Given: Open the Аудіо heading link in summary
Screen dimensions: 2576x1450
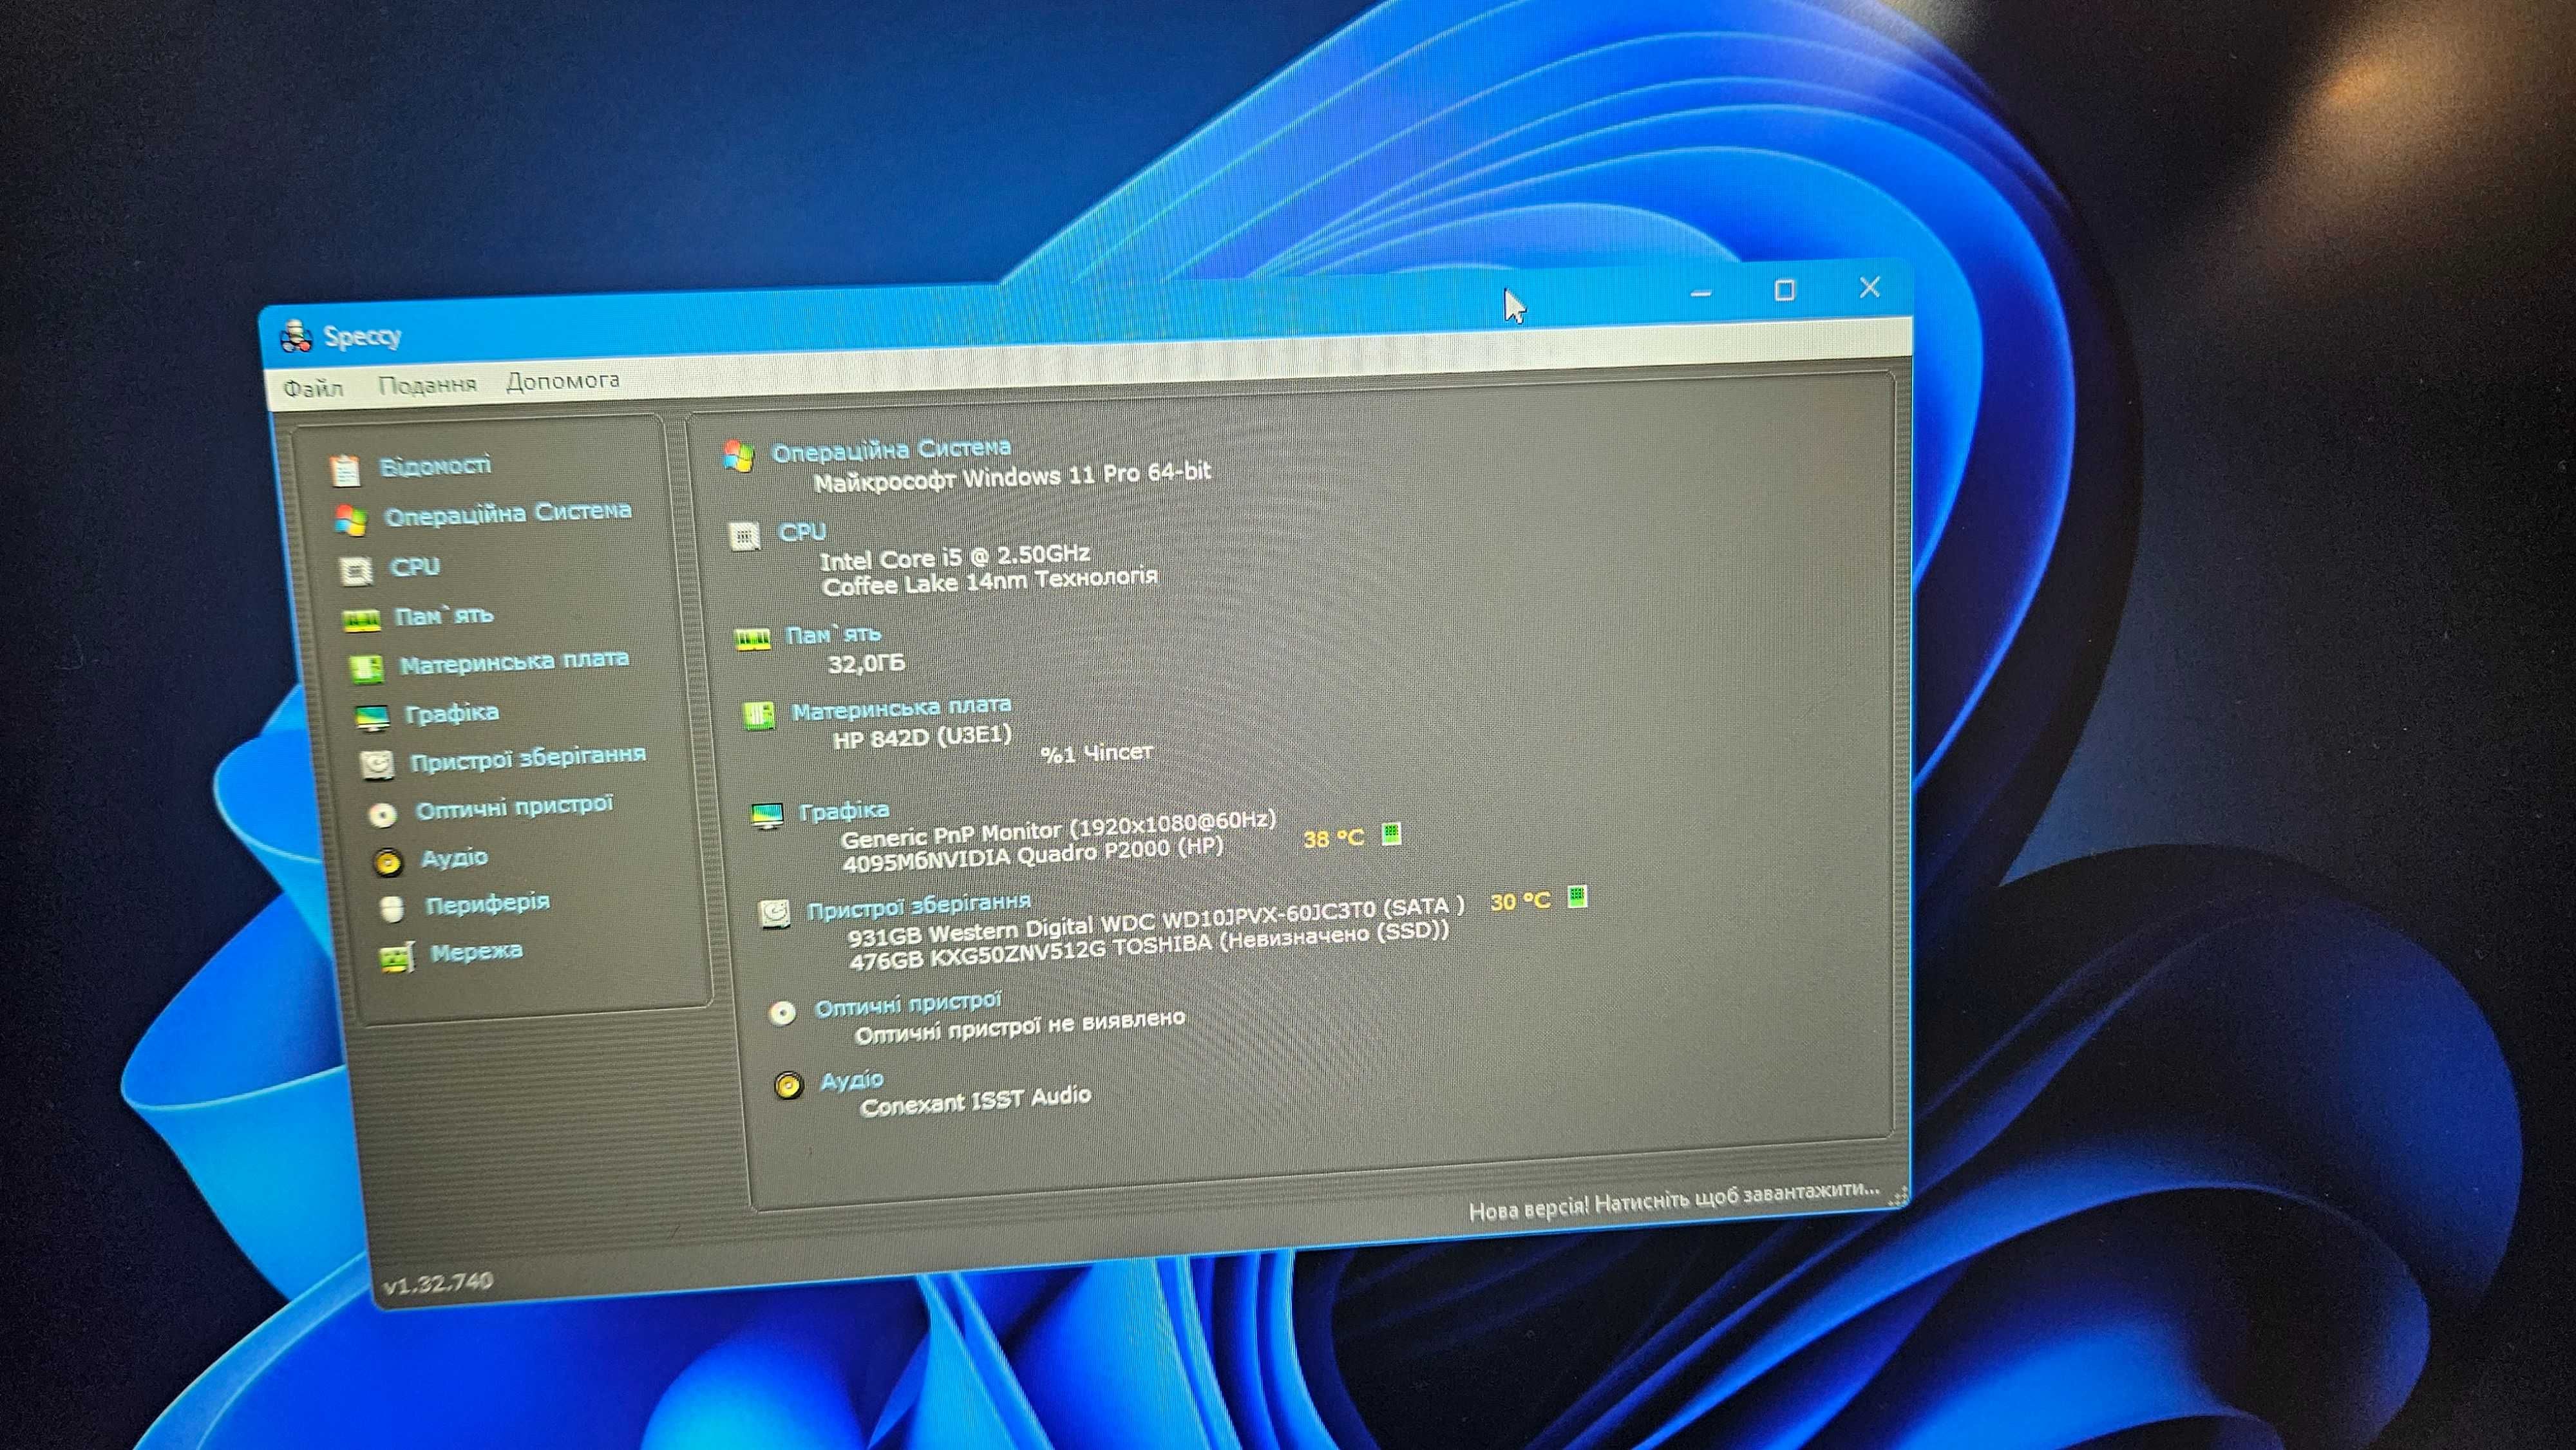Looking at the screenshot, I should [851, 1080].
